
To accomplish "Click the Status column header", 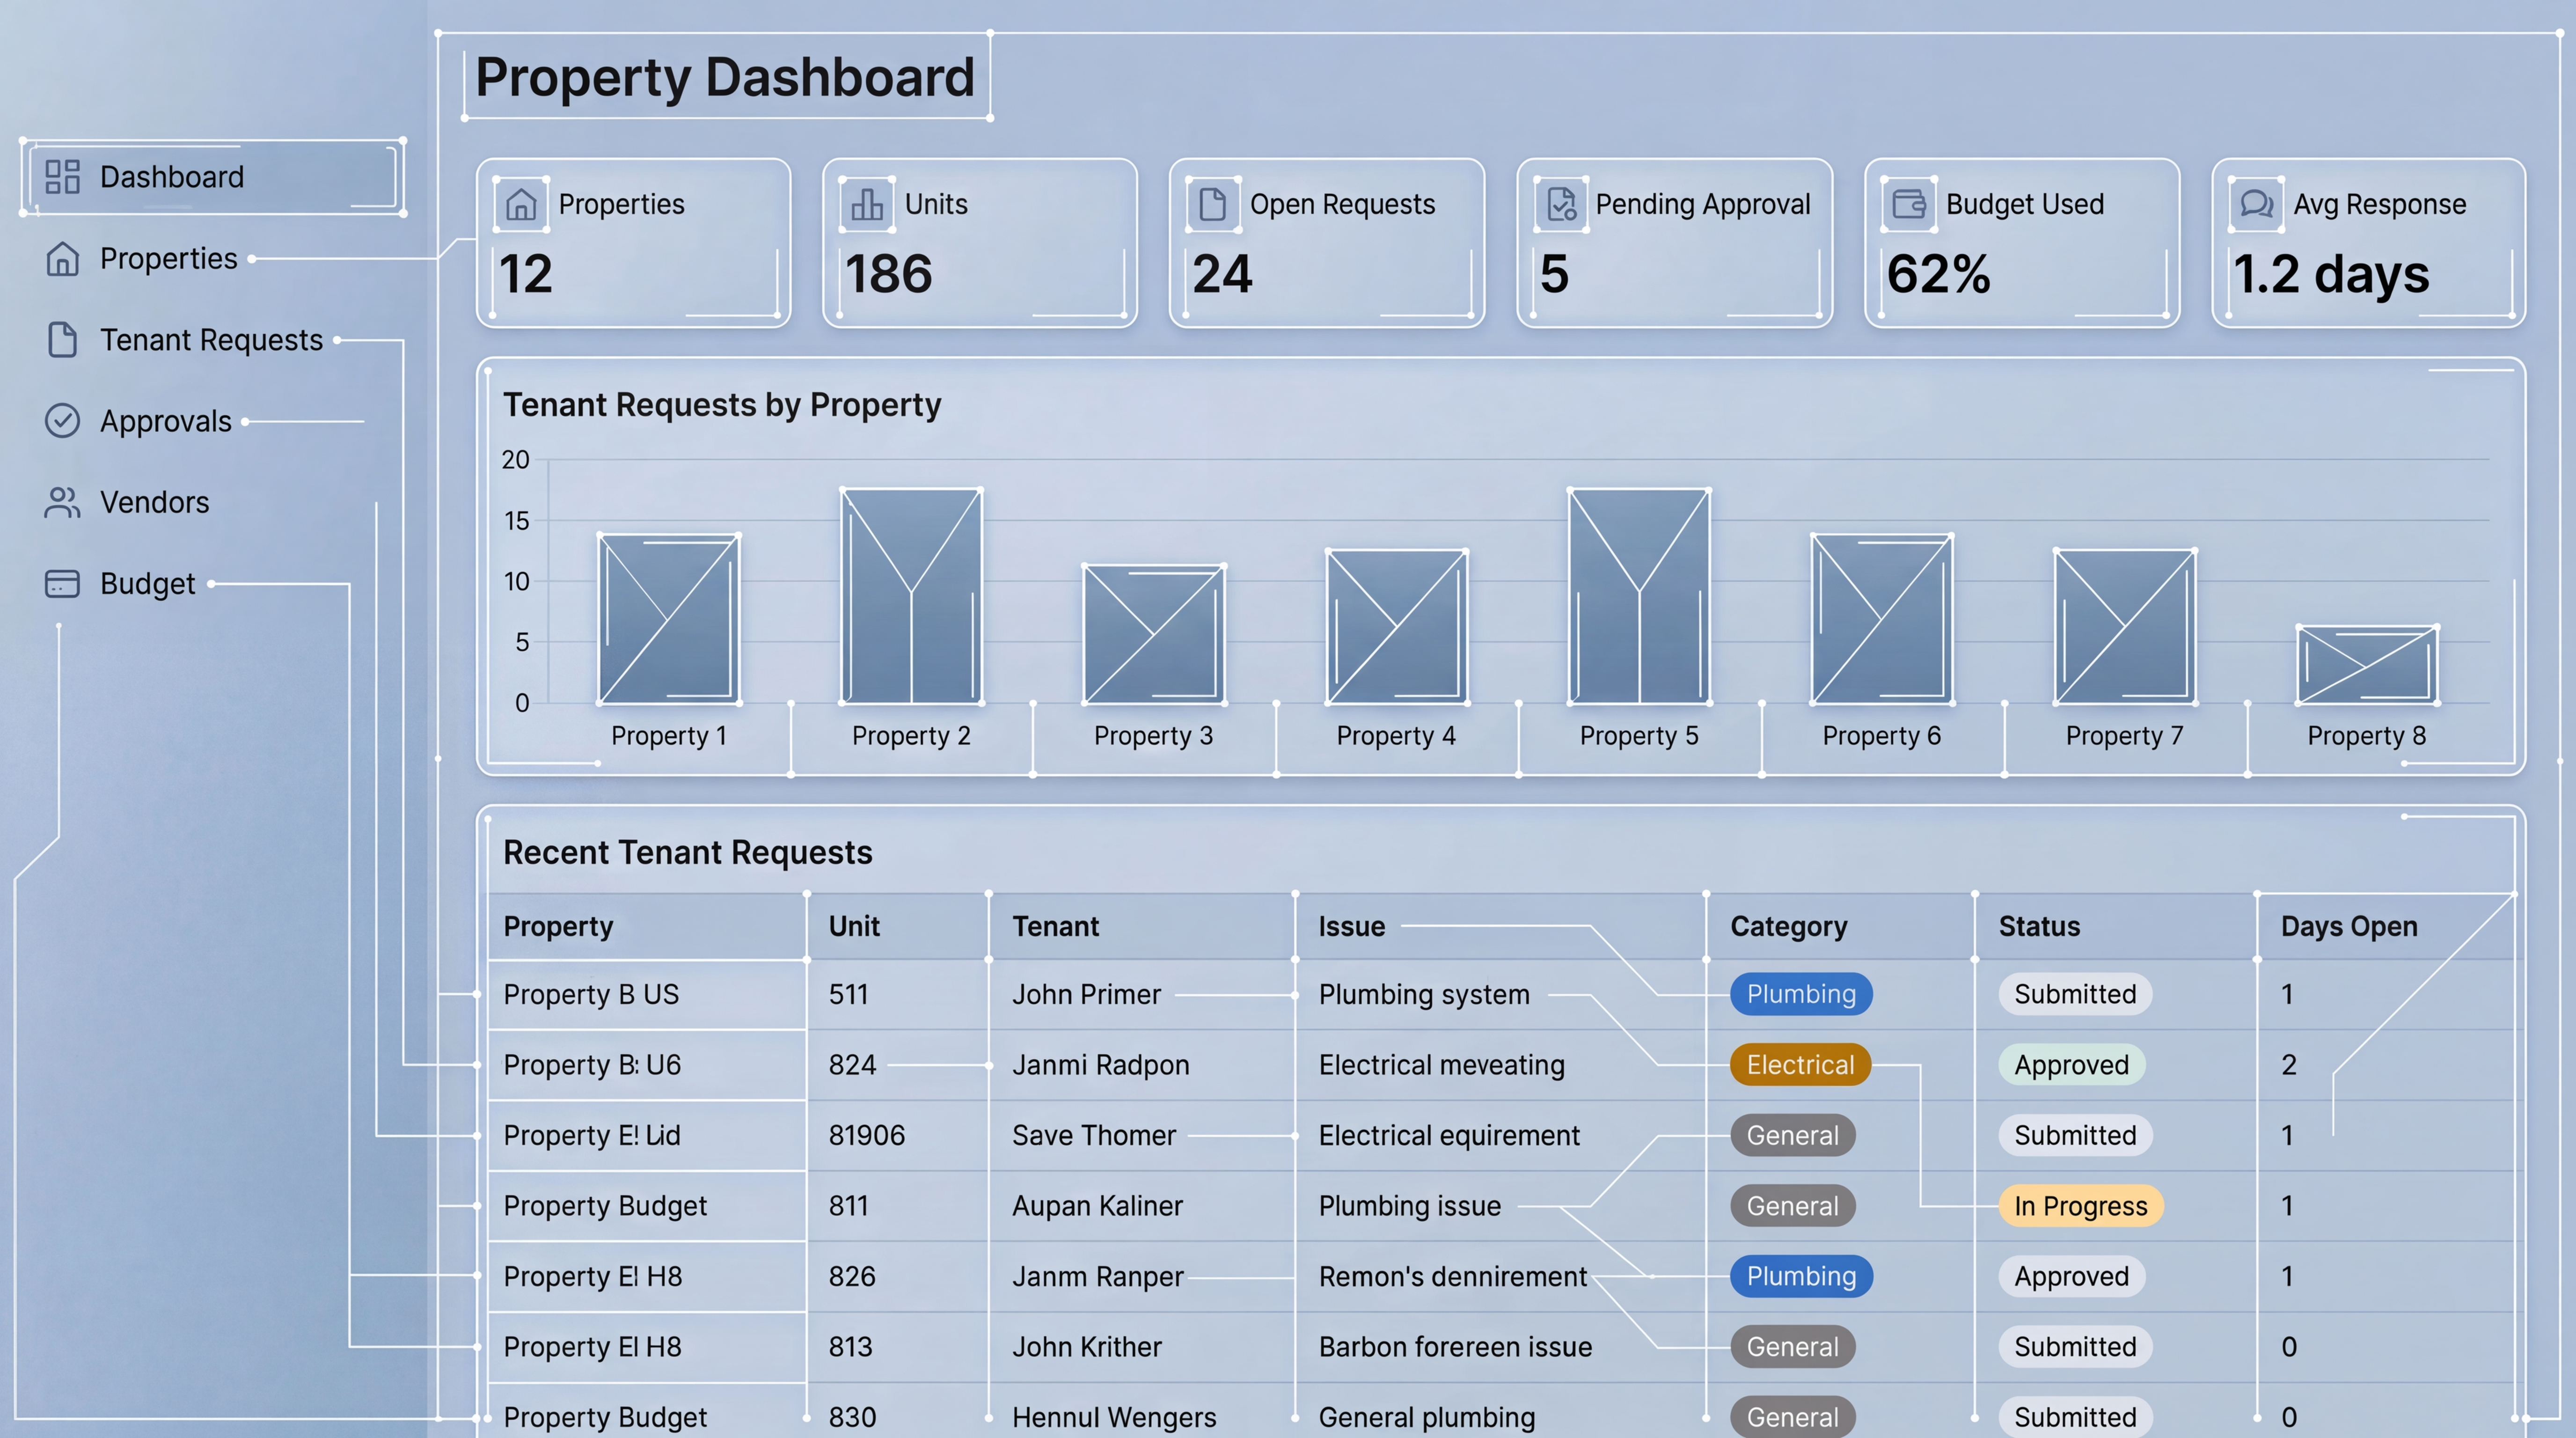I will click(x=2039, y=927).
